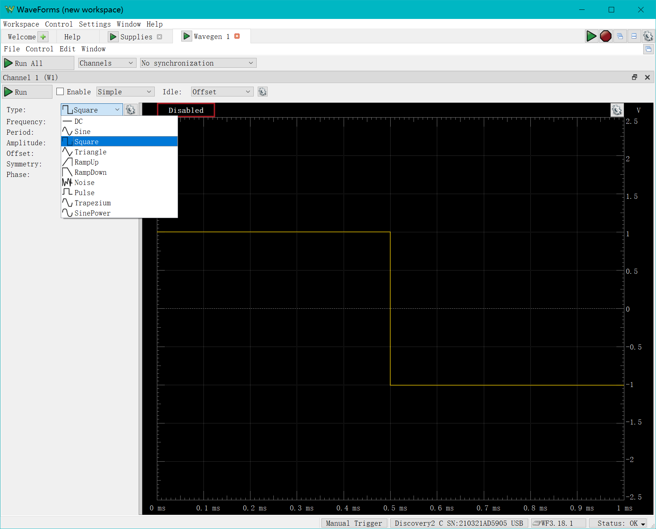Screen dimensions: 656x529
Task: Click the green plus icon on Welcome tab
Action: 43,37
